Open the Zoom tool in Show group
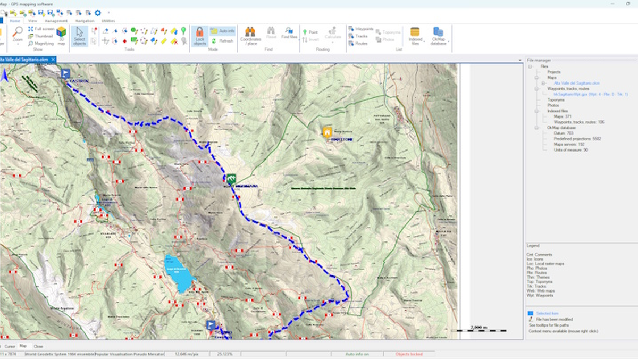The height and width of the screenshot is (359, 638). point(18,36)
